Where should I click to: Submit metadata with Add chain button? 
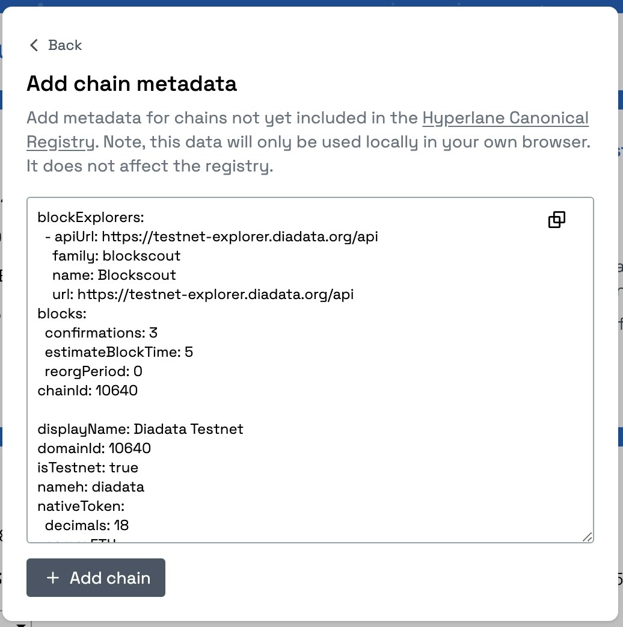96,578
